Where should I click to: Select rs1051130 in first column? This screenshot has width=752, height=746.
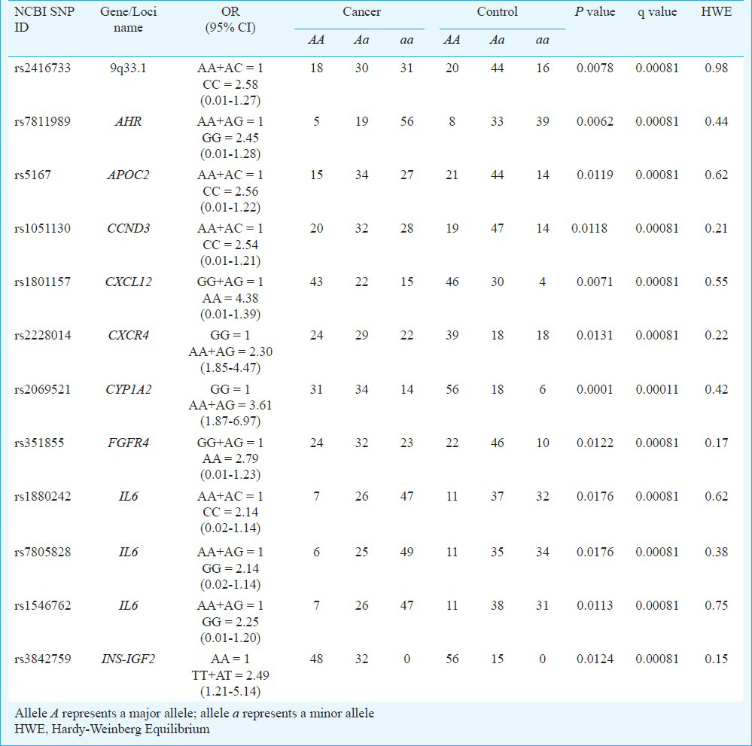coord(42,228)
